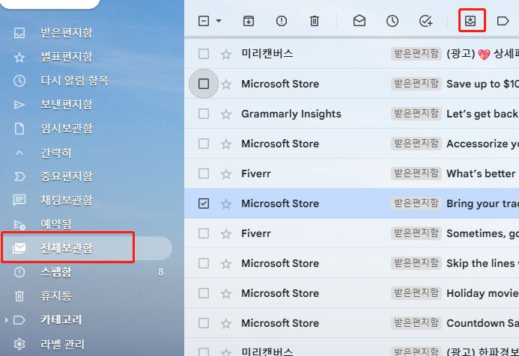This screenshot has height=356, width=519.
Task: Click the Delete trash icon in the toolbar
Action: [x=314, y=21]
